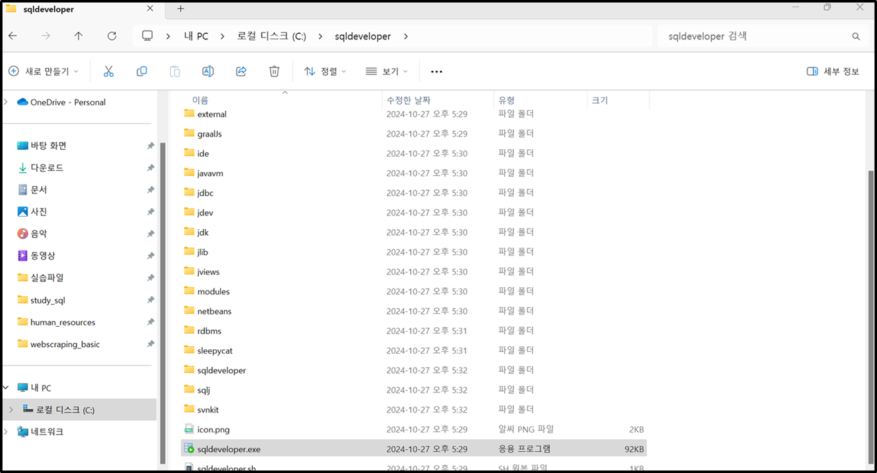Sort by the 이름 column header
Screen dimensions: 877x473
[200, 100]
